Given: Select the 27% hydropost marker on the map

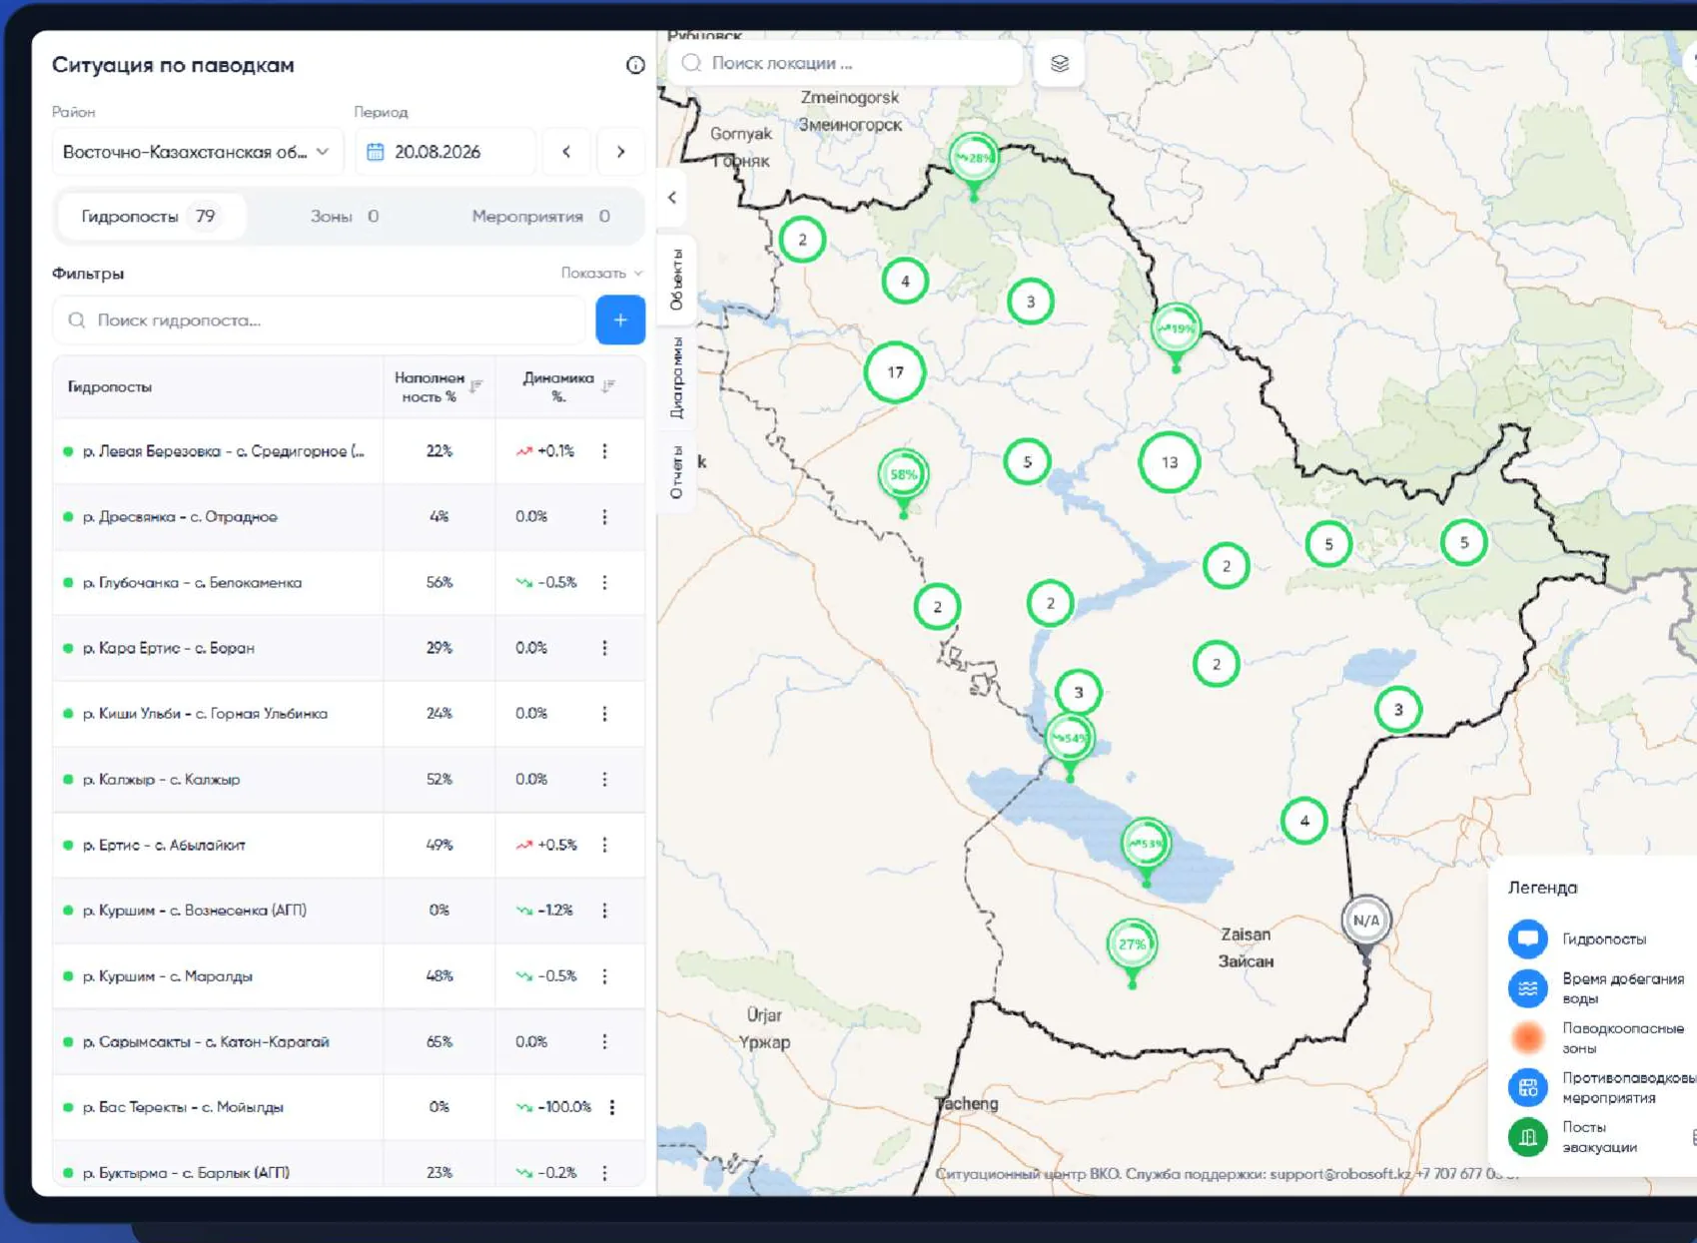Looking at the screenshot, I should coord(1132,945).
